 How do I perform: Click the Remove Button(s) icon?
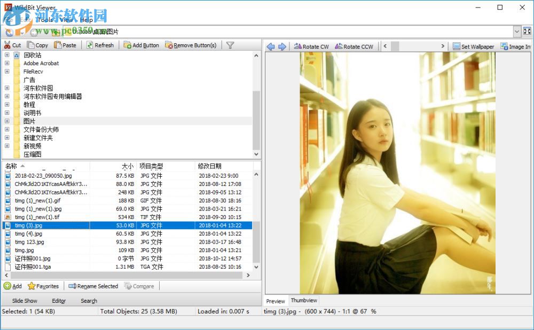(x=191, y=45)
